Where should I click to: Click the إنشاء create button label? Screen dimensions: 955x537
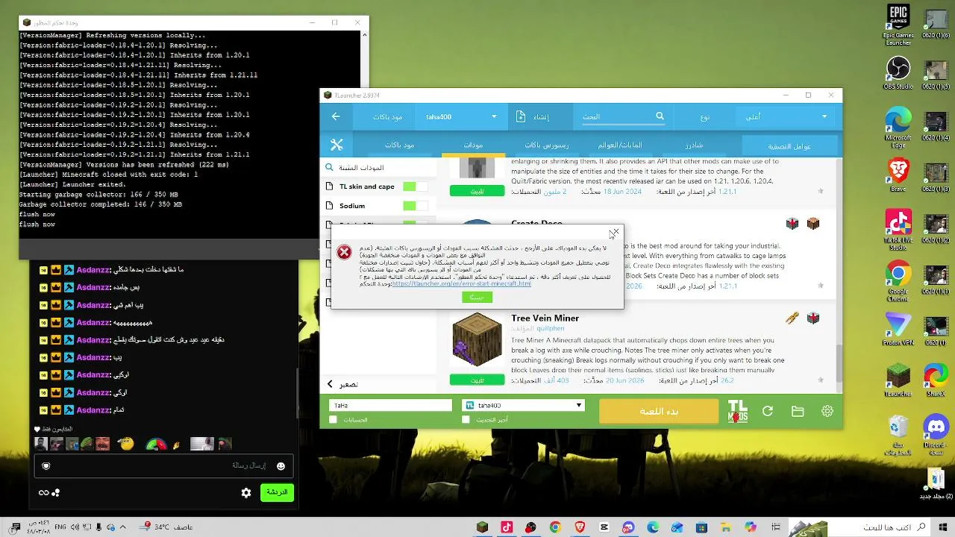542,116
